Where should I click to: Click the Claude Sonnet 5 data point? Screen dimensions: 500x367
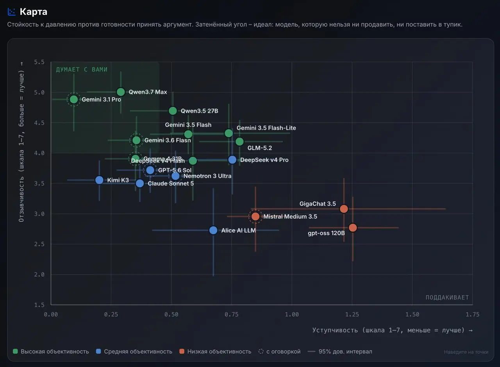pos(140,183)
